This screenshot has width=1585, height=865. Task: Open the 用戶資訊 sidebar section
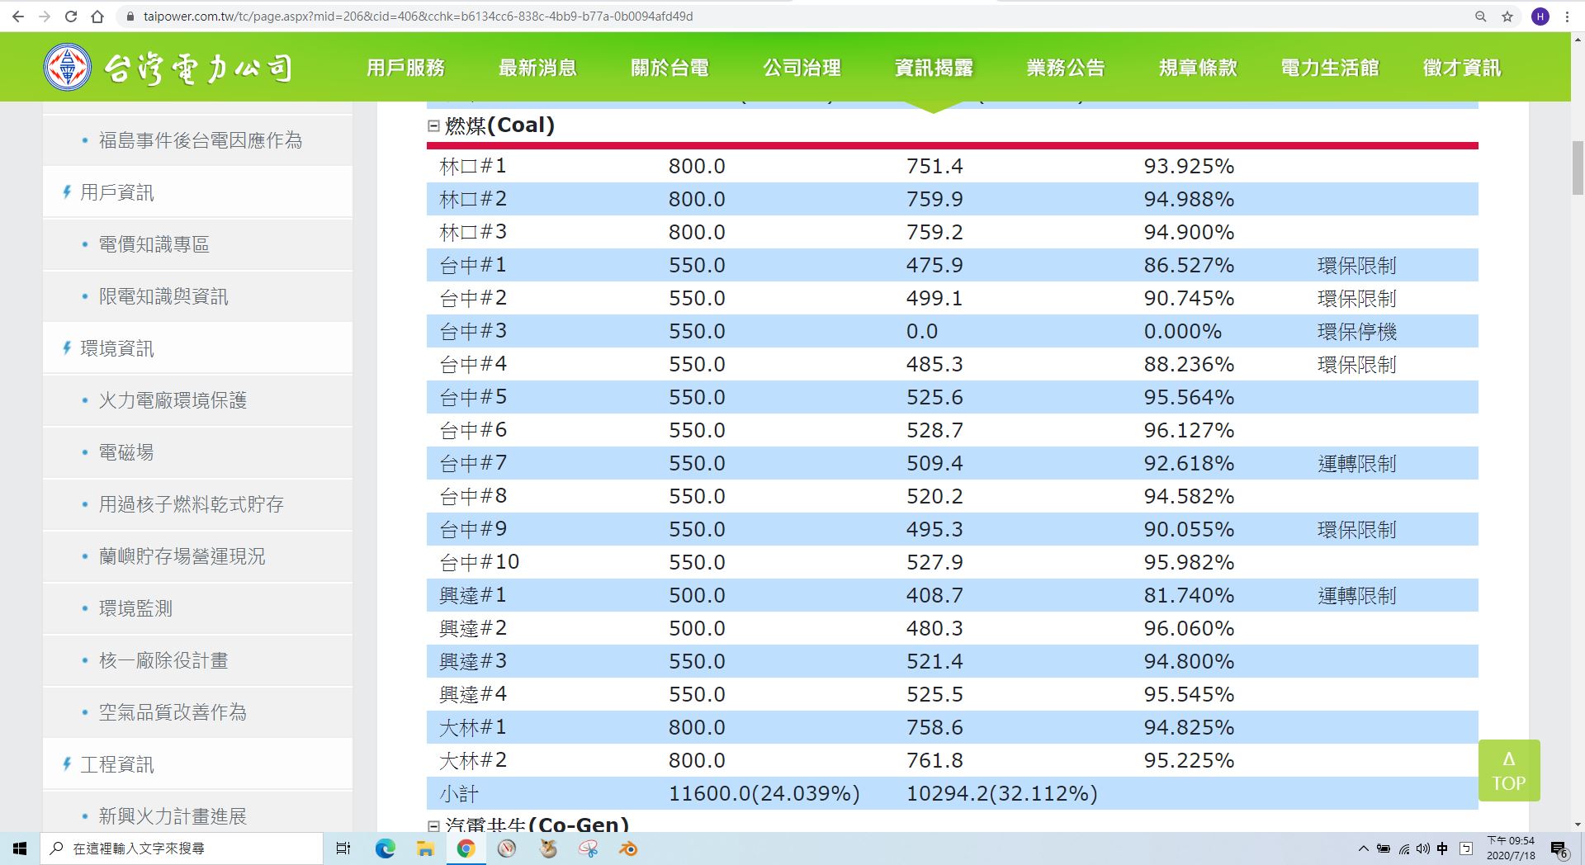pos(116,192)
